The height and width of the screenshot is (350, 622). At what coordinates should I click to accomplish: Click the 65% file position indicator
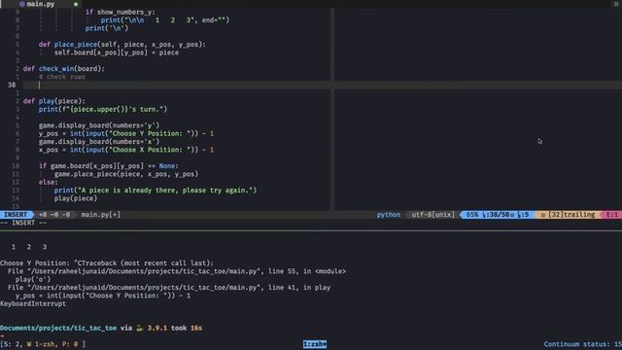pos(472,215)
